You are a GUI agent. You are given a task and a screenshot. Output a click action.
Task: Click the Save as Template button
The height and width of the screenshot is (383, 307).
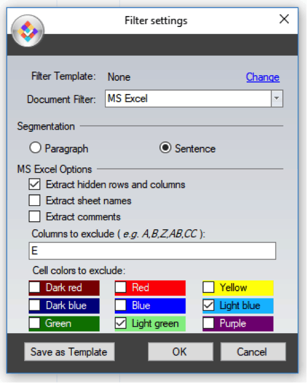(69, 351)
